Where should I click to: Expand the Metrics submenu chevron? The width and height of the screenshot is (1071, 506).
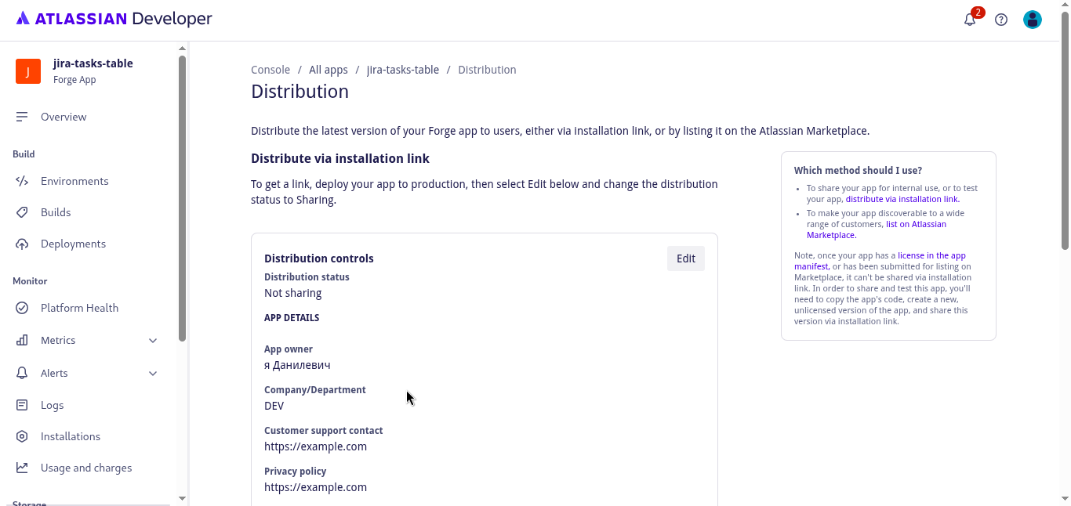(x=153, y=341)
